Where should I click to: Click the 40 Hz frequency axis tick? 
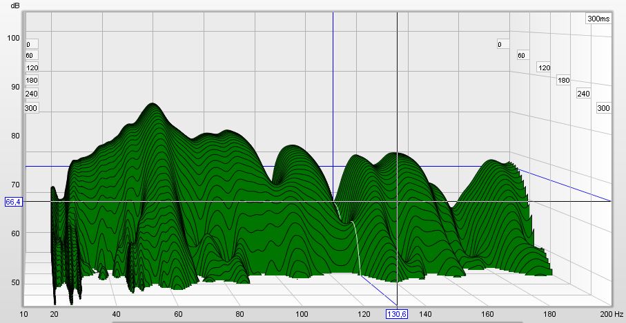pos(116,314)
